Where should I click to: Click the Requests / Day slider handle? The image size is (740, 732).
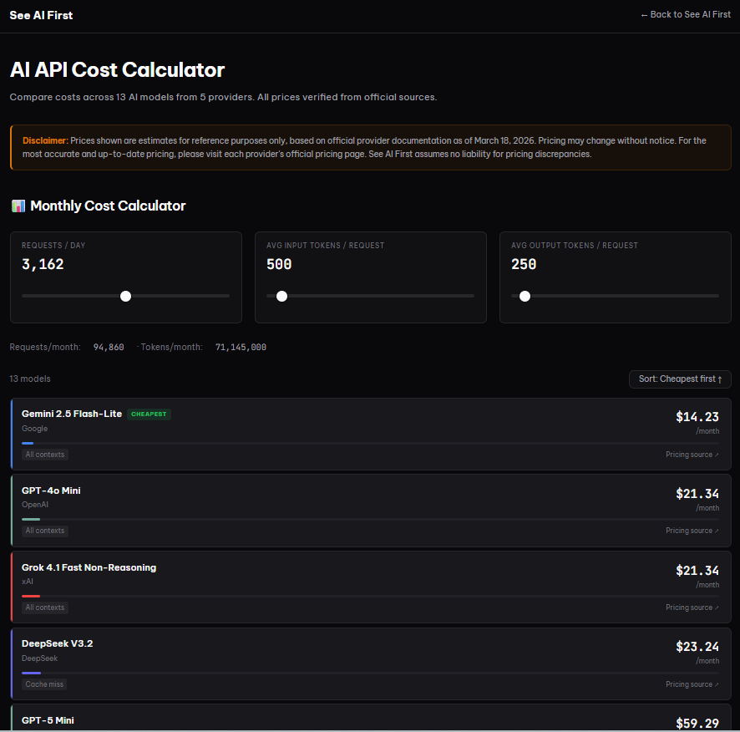(125, 296)
